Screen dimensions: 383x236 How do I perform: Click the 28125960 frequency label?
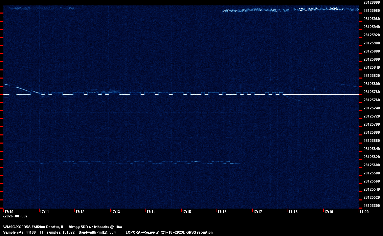[x=371, y=19]
